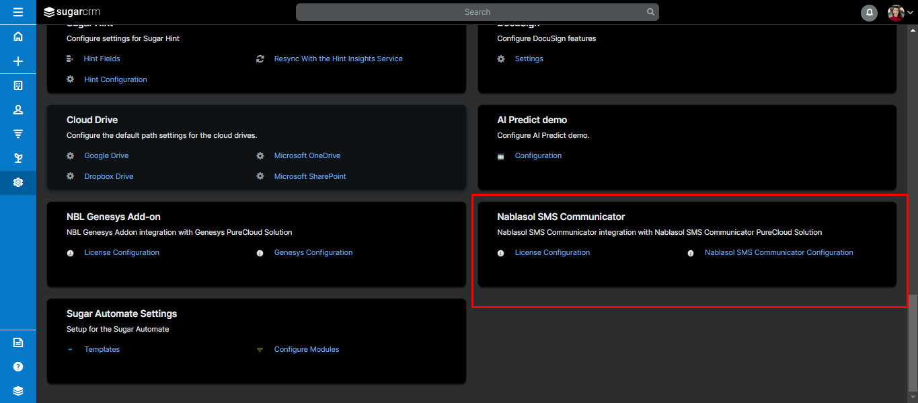The image size is (918, 403).
Task: Click the SugarCRM logo
Action: (x=72, y=12)
